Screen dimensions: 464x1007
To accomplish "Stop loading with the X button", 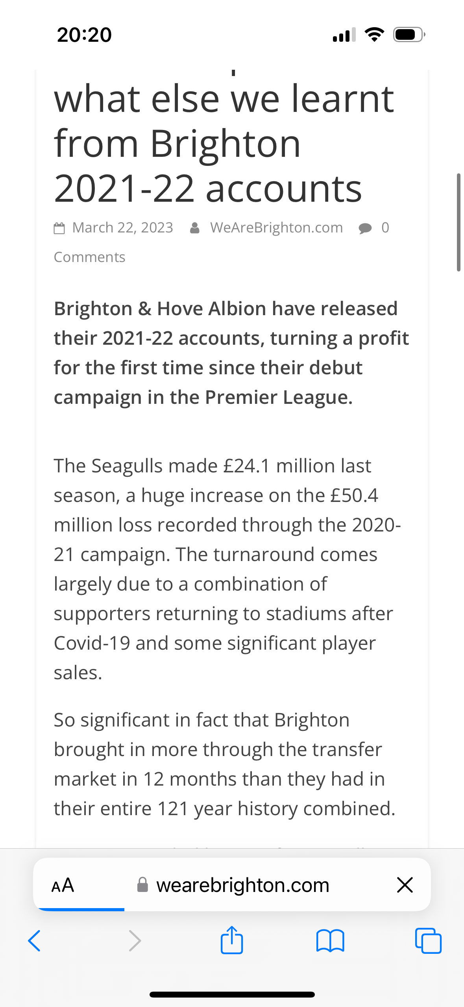I will 405,884.
